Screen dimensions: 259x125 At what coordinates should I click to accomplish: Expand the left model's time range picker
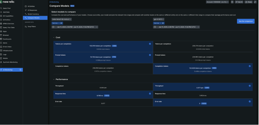tap(75, 27)
